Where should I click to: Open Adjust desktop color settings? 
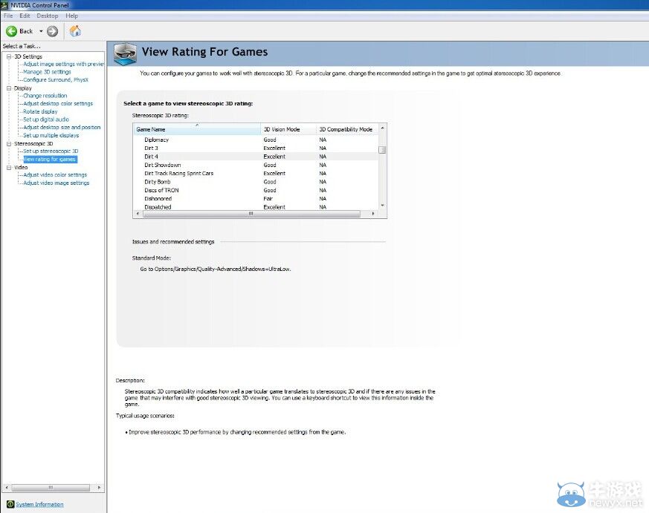pos(58,103)
